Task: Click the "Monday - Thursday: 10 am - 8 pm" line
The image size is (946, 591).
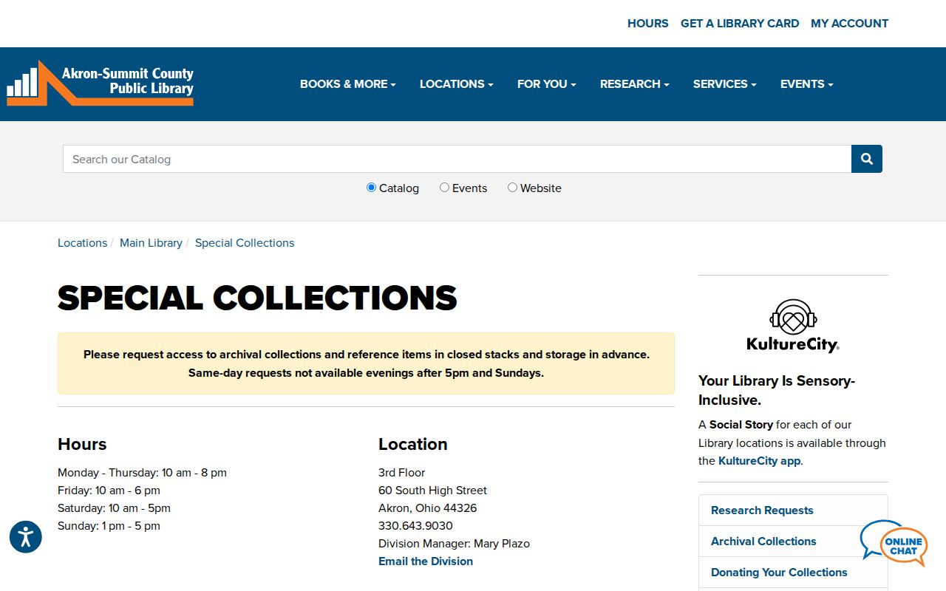Action: pos(142,473)
